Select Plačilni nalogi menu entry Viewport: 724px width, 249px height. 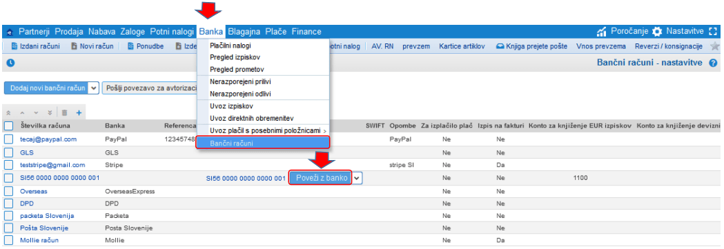(x=231, y=46)
